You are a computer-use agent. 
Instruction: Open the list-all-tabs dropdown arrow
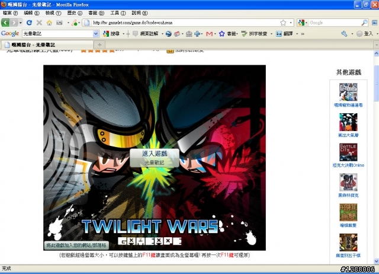376,45
